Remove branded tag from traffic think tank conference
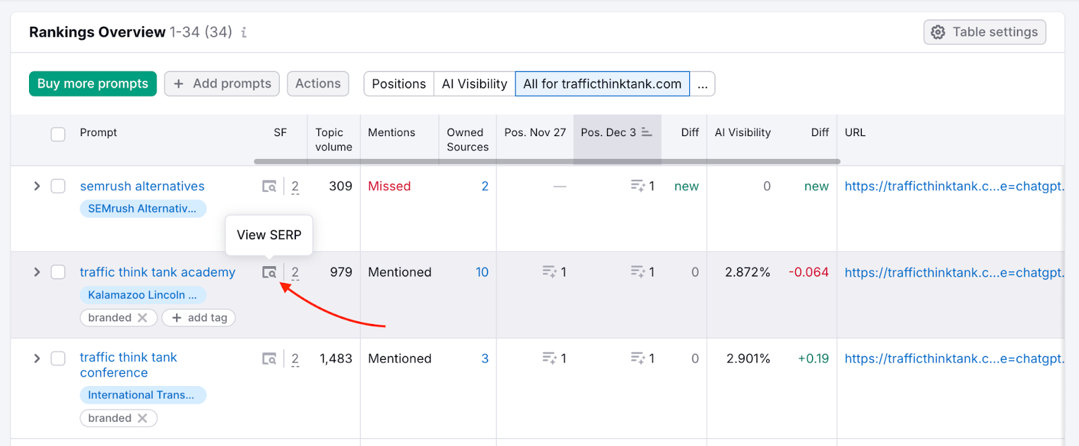Image resolution: width=1079 pixels, height=446 pixels. pos(142,418)
